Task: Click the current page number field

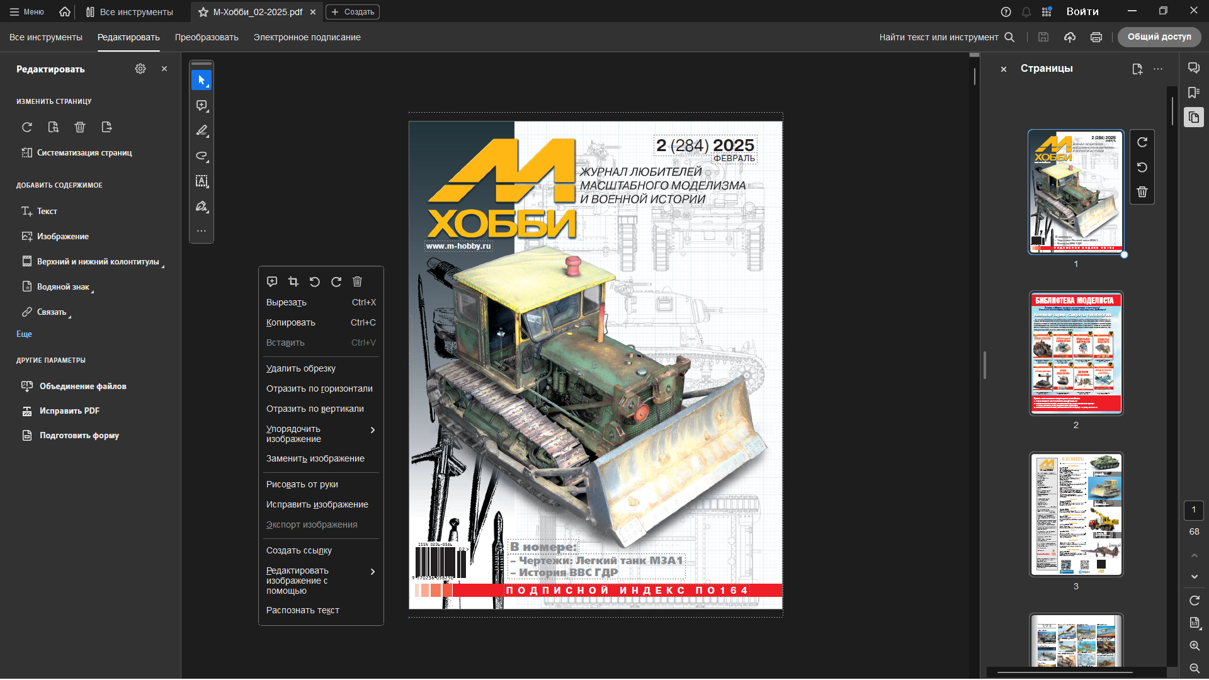Action: click(x=1193, y=510)
